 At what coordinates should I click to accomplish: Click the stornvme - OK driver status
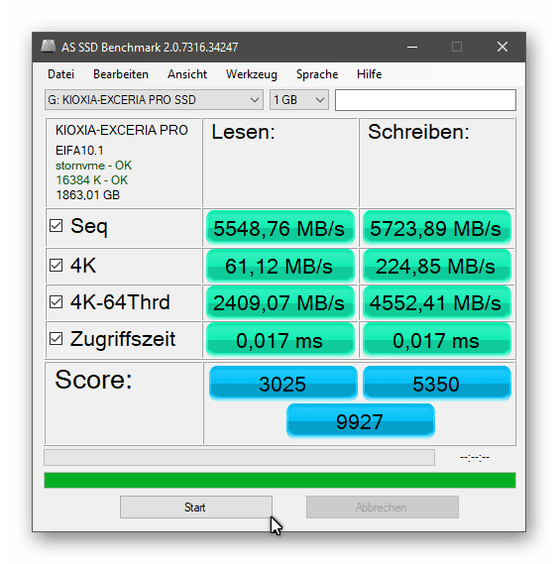point(93,166)
